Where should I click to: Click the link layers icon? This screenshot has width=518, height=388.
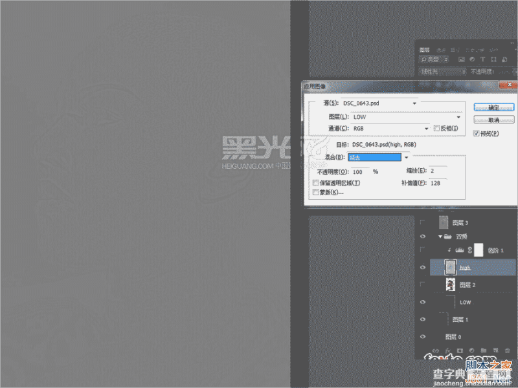click(436, 350)
